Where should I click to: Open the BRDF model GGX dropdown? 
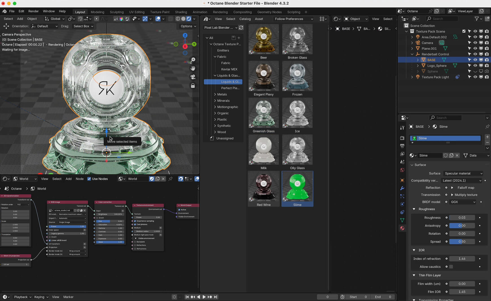pos(463,202)
